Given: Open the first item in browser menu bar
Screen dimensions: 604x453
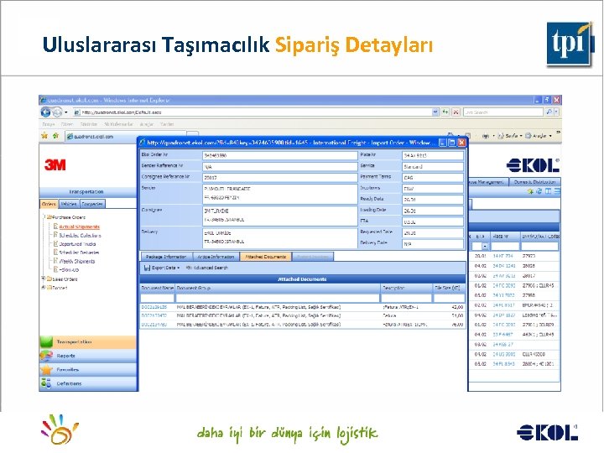Looking at the screenshot, I should coord(48,124).
